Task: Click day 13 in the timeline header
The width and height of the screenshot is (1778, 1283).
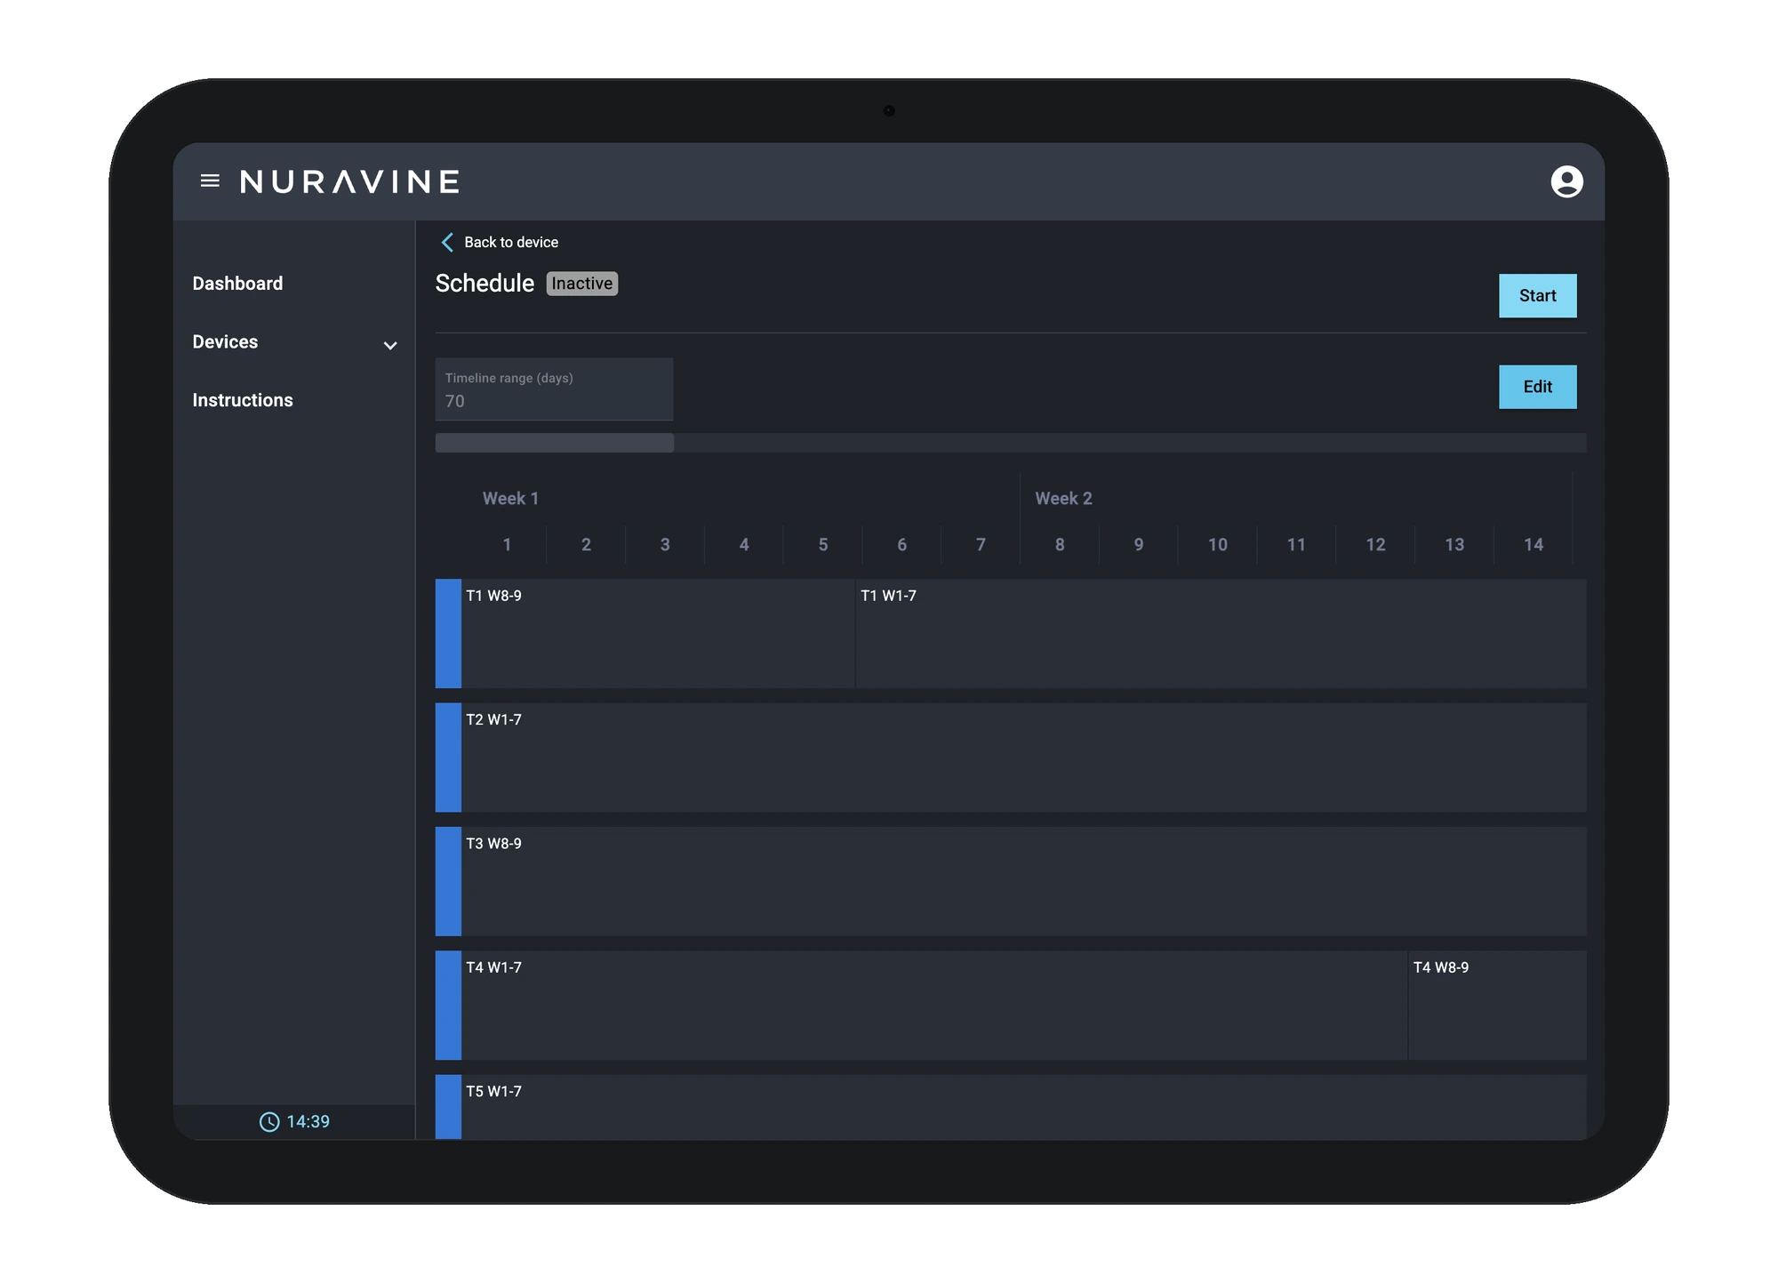Action: [x=1454, y=545]
